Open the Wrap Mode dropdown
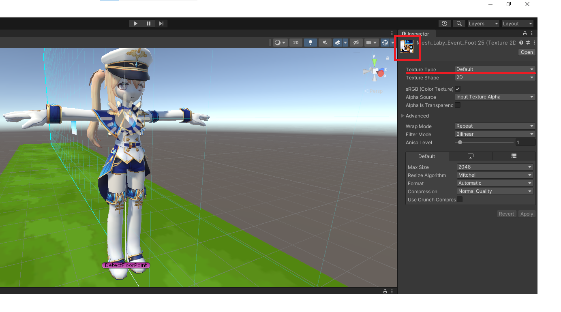 coord(495,126)
